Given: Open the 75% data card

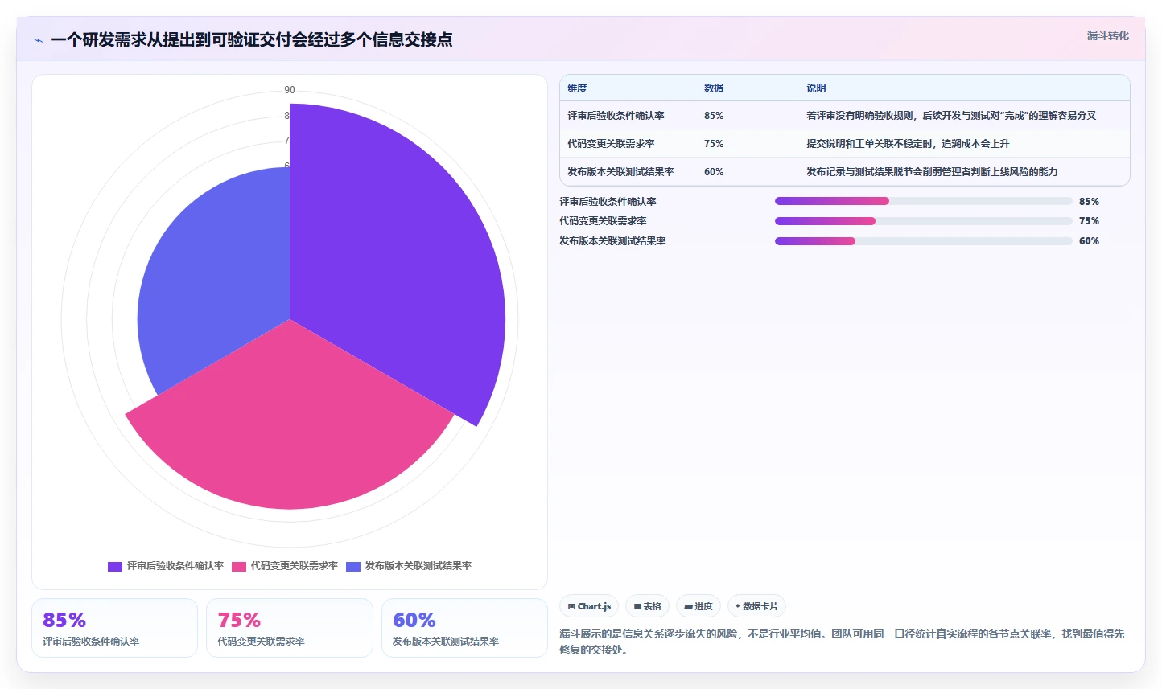Looking at the screenshot, I should [x=290, y=628].
